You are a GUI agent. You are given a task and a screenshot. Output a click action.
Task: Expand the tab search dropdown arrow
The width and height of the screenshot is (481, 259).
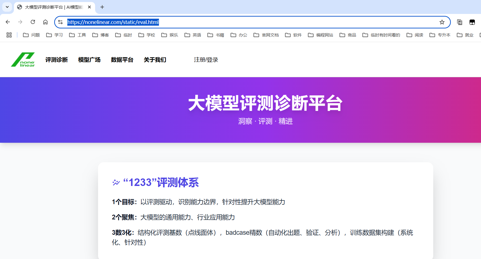tap(7, 7)
